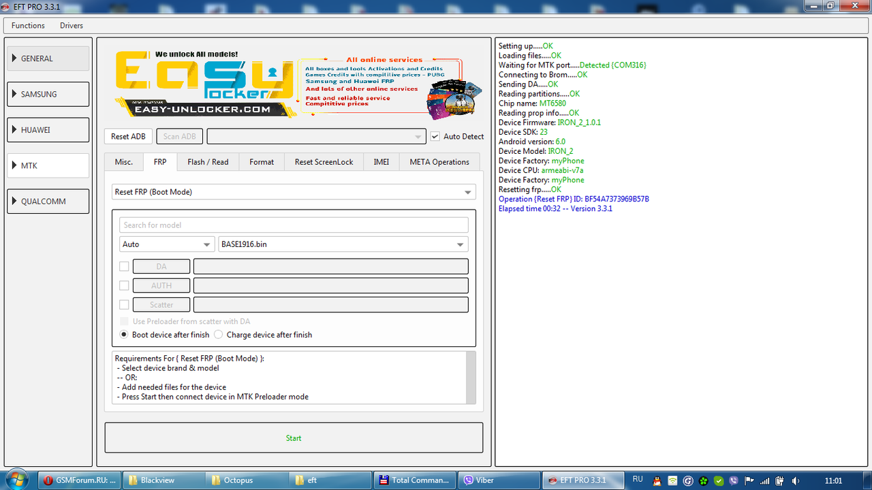Click the circular G tray icon
This screenshot has width=872, height=490.
pos(688,480)
